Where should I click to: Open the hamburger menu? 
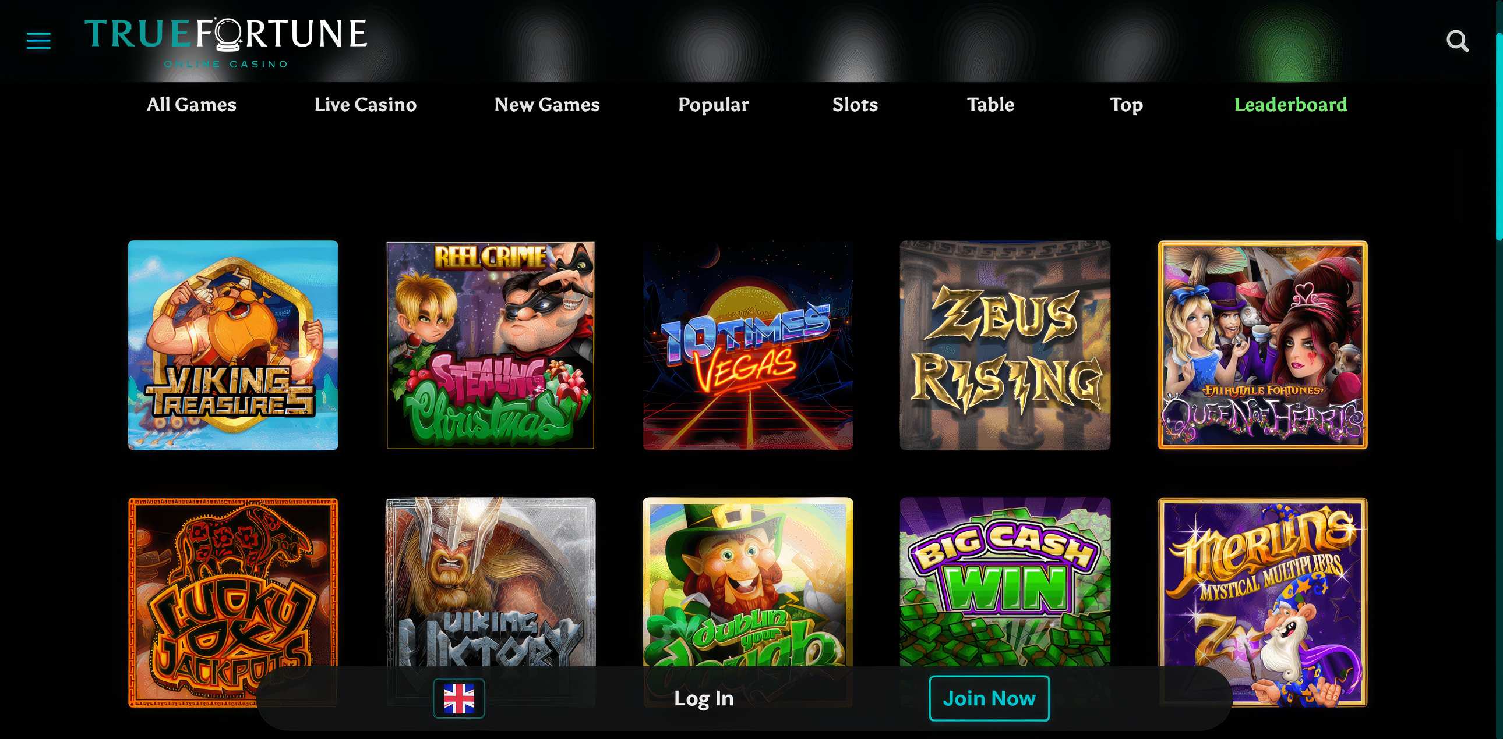pyautogui.click(x=38, y=41)
